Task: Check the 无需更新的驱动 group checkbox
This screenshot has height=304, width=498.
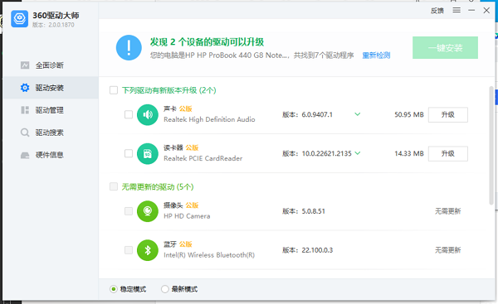Action: (114, 186)
